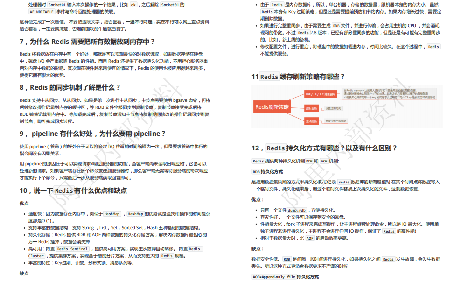The width and height of the screenshot is (461, 282).
Task: Click bullet starting '丰富的特性：Key过期'
Action: pyautogui.click(x=81, y=263)
